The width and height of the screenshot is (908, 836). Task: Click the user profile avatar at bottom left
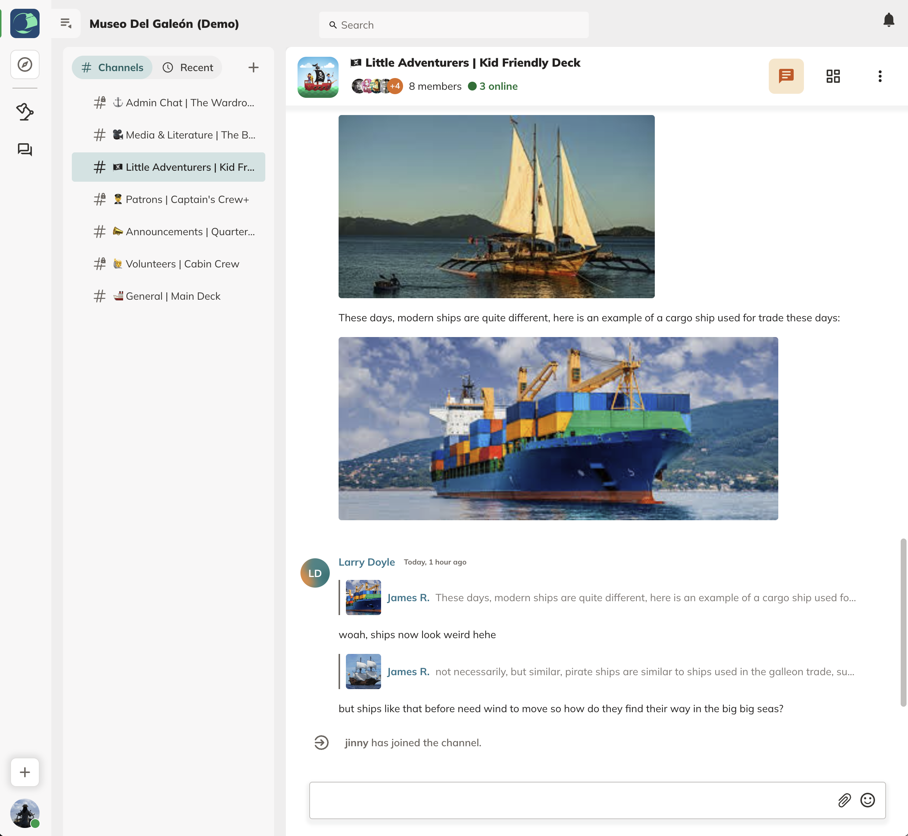25,813
